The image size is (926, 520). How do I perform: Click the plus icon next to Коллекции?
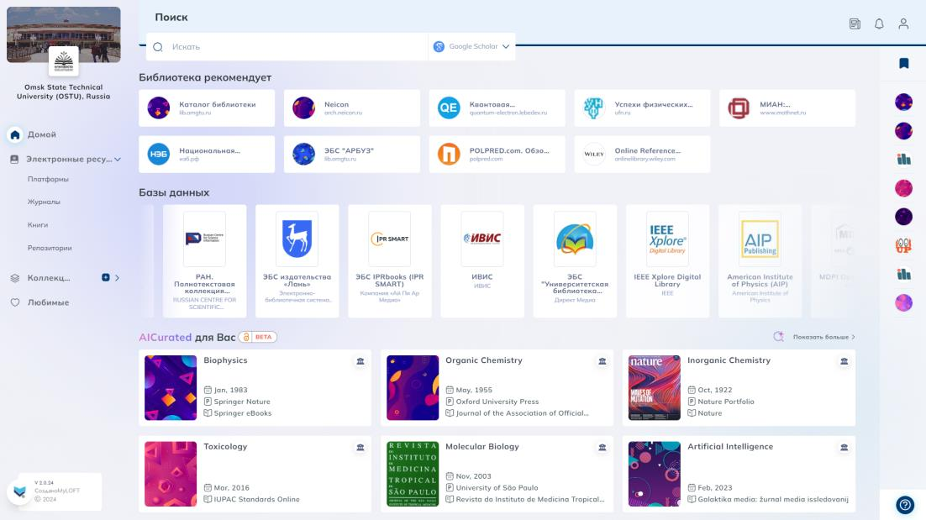click(x=105, y=278)
